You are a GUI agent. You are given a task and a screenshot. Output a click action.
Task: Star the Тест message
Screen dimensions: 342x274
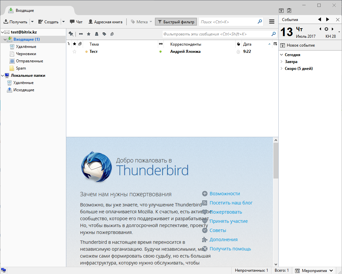[75, 52]
